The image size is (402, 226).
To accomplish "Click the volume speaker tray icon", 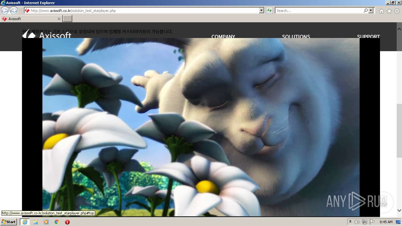I will coord(357,222).
